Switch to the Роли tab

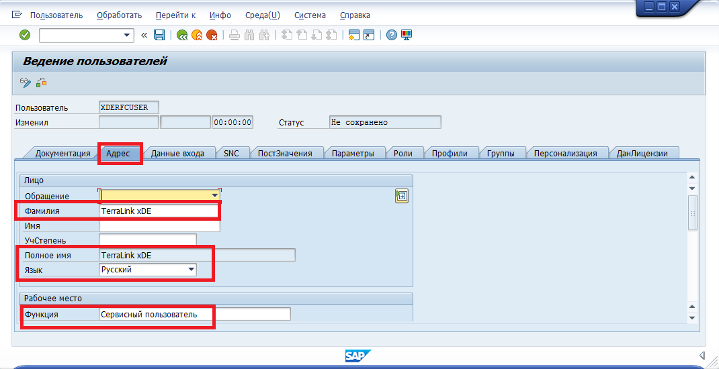(403, 153)
